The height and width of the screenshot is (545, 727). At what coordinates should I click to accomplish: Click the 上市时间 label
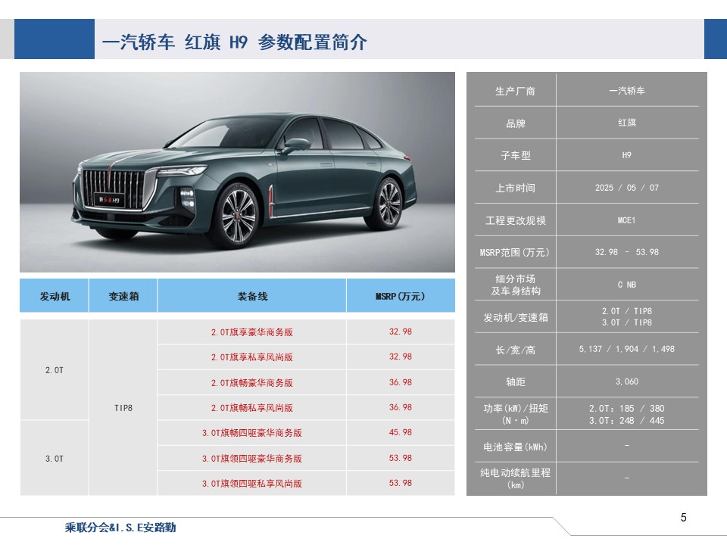click(x=515, y=188)
